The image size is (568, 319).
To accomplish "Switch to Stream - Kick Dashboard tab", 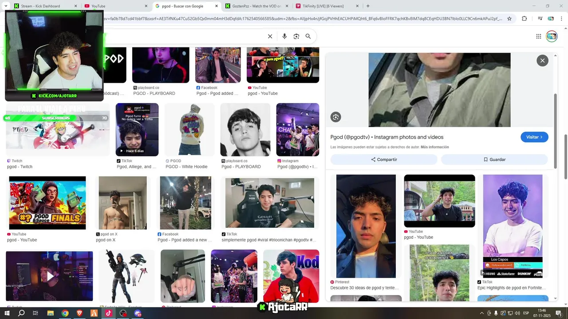I will [47, 6].
